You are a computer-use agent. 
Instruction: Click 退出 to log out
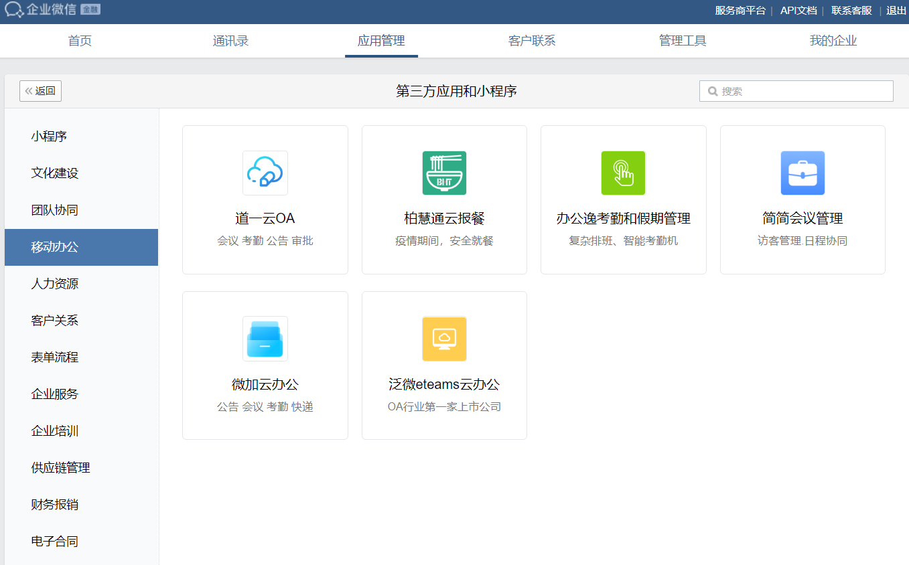coord(896,11)
